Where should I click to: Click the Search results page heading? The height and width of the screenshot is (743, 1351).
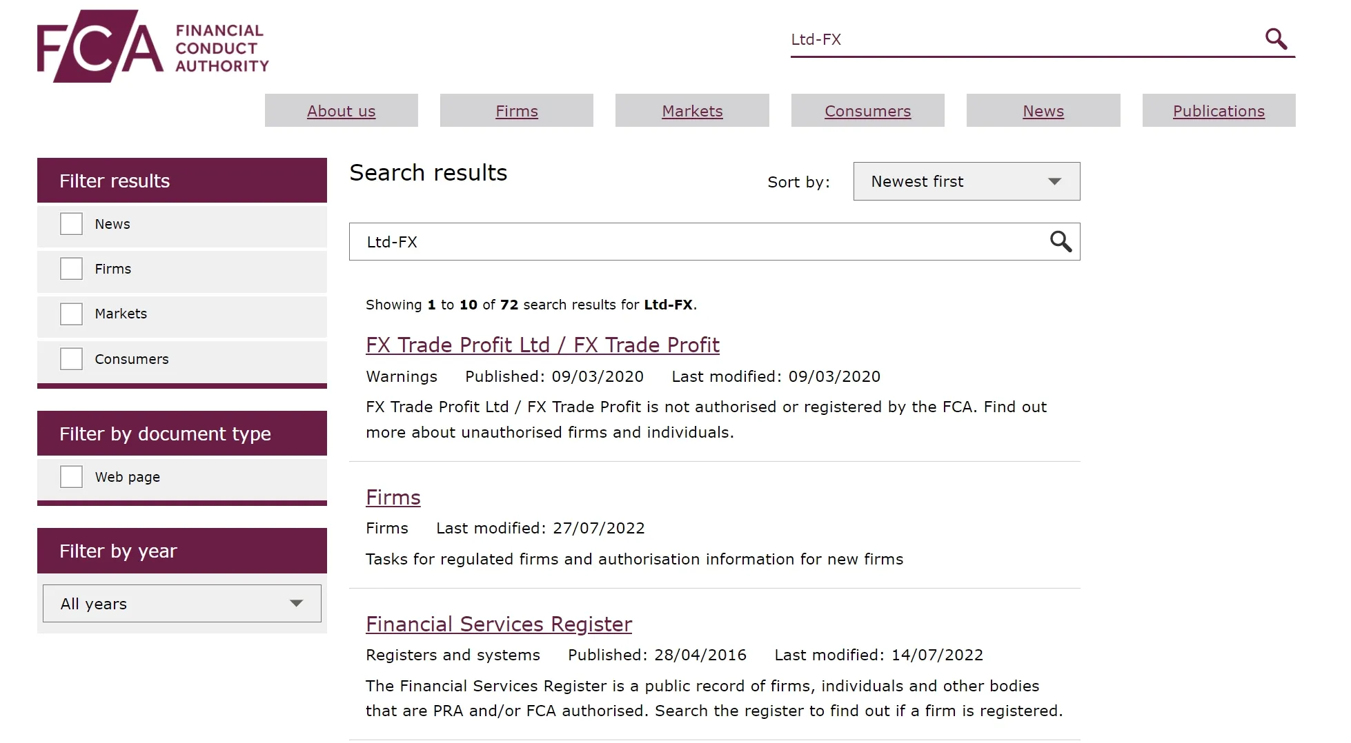(x=428, y=172)
